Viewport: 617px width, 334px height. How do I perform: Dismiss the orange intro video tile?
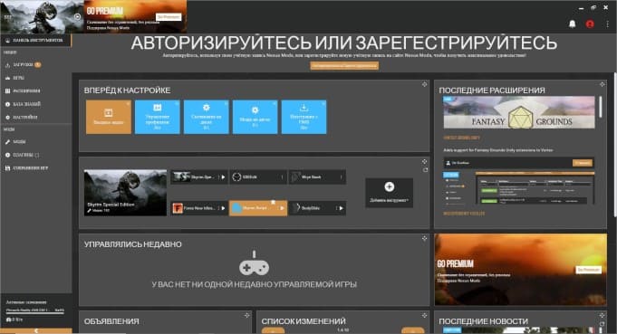(x=128, y=103)
